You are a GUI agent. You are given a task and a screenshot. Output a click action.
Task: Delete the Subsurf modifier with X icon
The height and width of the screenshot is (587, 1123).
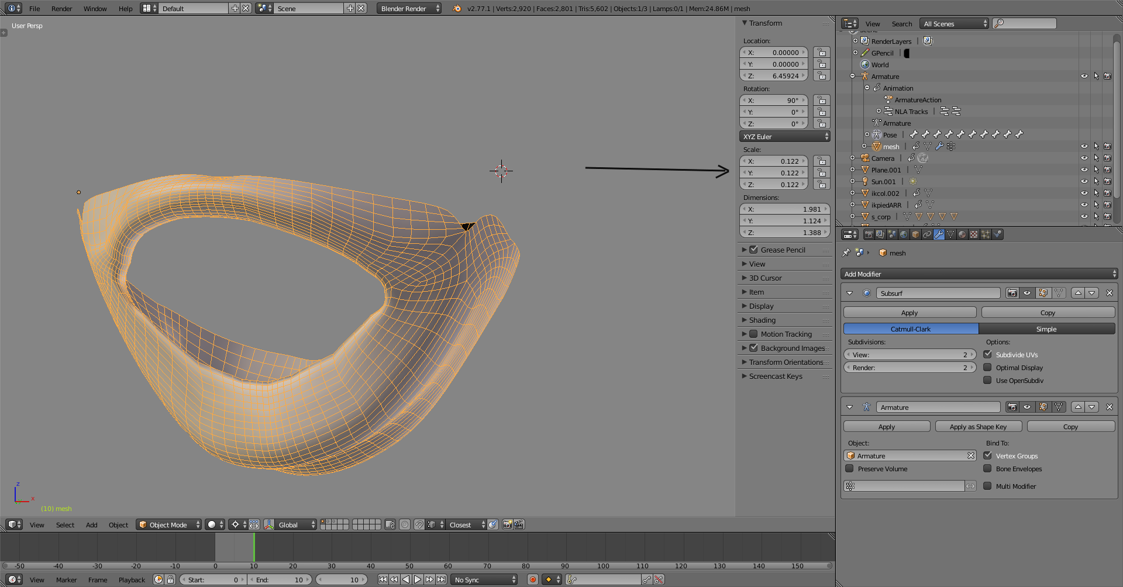tap(1110, 293)
